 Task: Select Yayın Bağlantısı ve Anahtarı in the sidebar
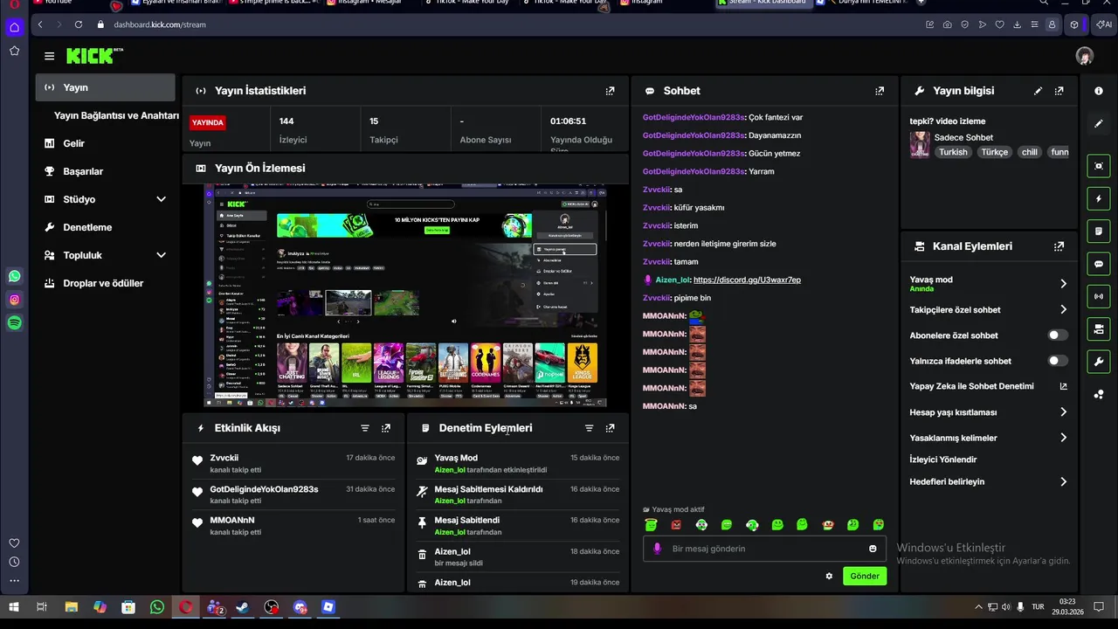click(x=116, y=115)
